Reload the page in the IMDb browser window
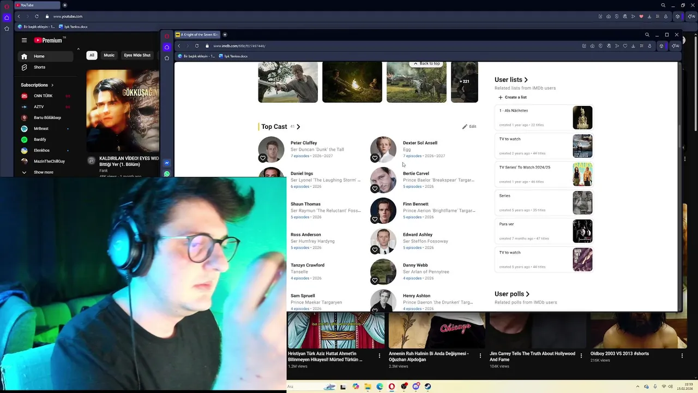The width and height of the screenshot is (698, 393). [197, 46]
